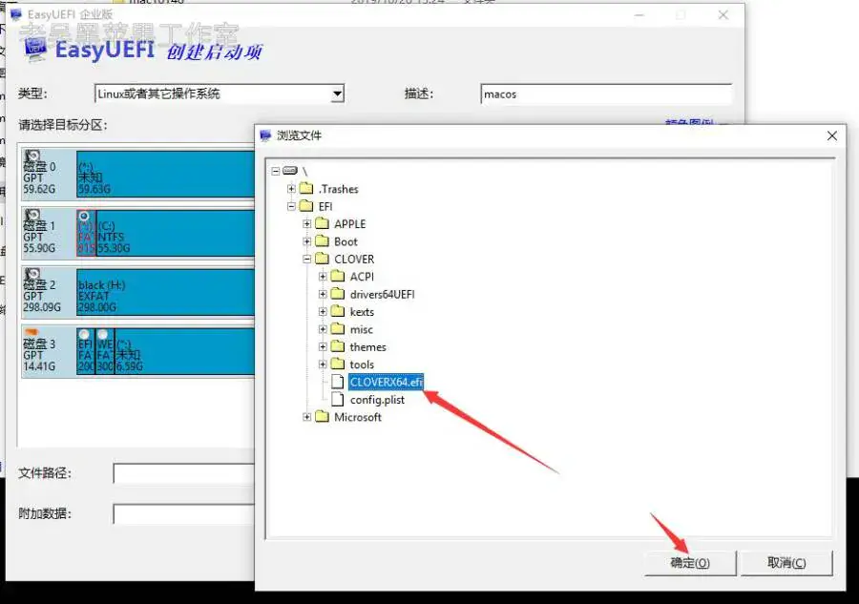Expand the drivers64UEFI folder
The height and width of the screenshot is (604, 859).
323,294
